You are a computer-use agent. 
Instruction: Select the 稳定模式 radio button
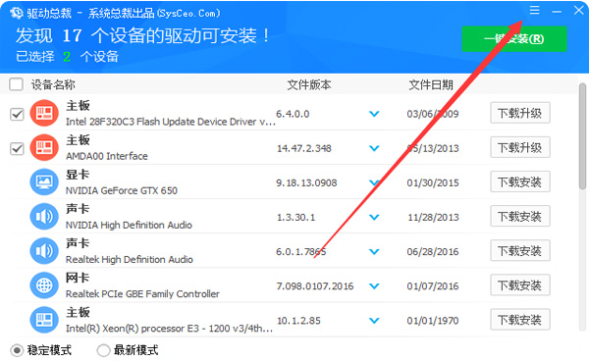coord(17,350)
